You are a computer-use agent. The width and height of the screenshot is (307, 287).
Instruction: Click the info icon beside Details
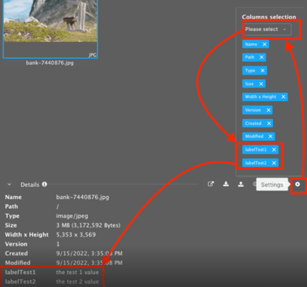45,185
